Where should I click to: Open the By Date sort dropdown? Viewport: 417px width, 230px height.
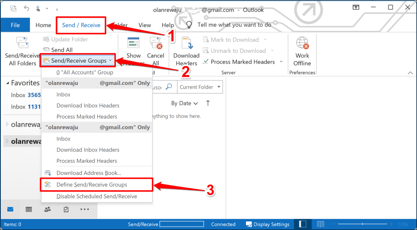[184, 103]
